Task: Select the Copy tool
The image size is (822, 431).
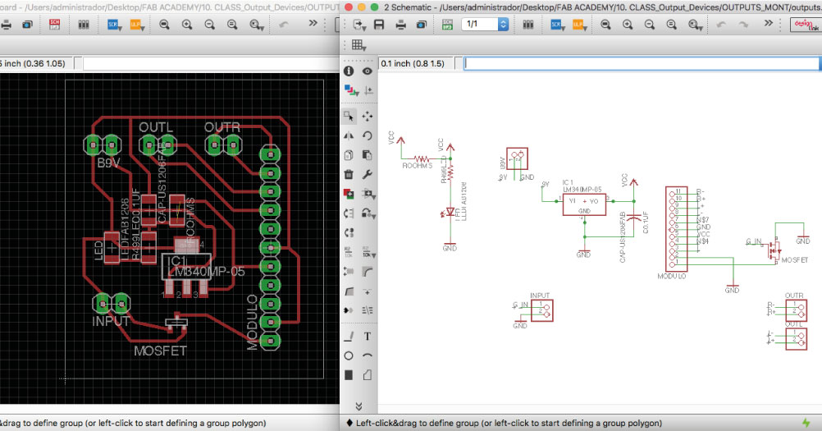Action: (x=349, y=155)
